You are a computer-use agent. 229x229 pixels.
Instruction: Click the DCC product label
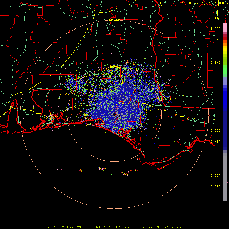pyautogui.click(x=223, y=15)
